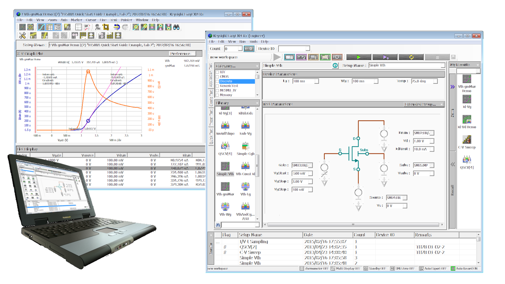This screenshot has height=284, width=505.
Task: Click the green single measurement run button
Action: (358, 57)
